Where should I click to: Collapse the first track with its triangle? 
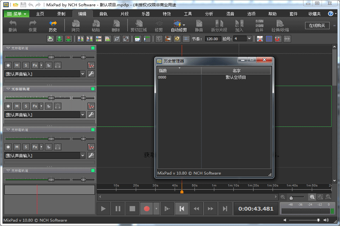(8, 48)
